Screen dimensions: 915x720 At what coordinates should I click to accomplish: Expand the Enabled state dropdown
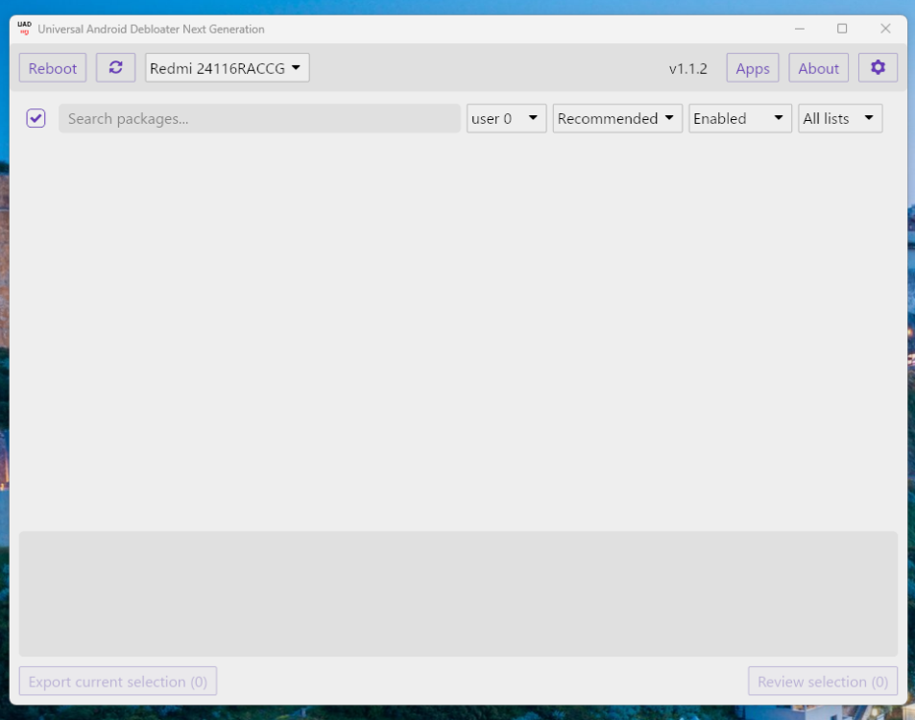tap(739, 119)
